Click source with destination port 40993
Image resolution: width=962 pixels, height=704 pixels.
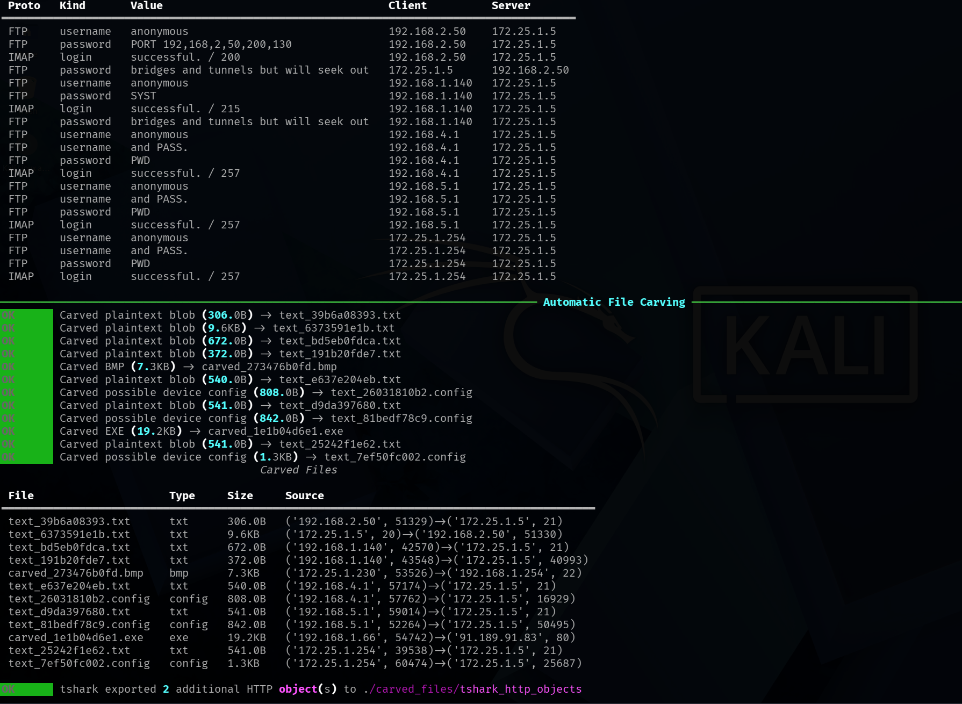437,561
